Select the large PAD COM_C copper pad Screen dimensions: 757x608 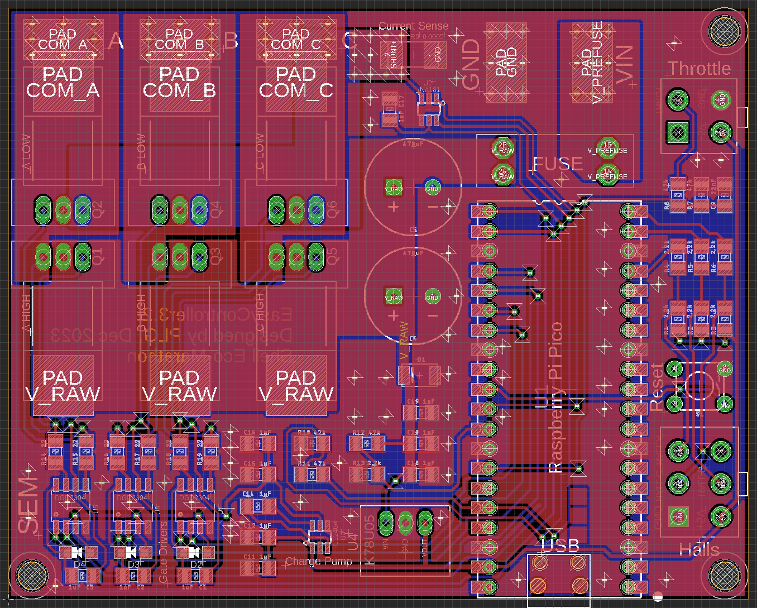[x=296, y=83]
